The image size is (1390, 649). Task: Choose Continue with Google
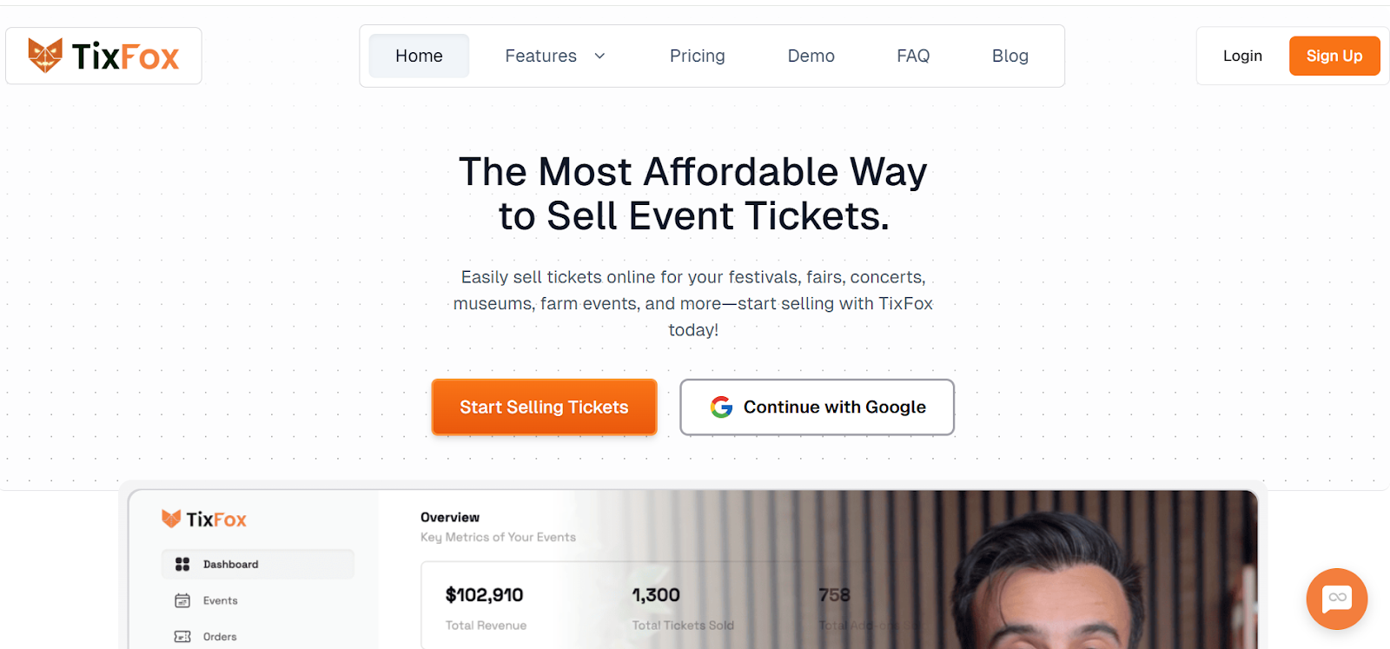pos(817,407)
